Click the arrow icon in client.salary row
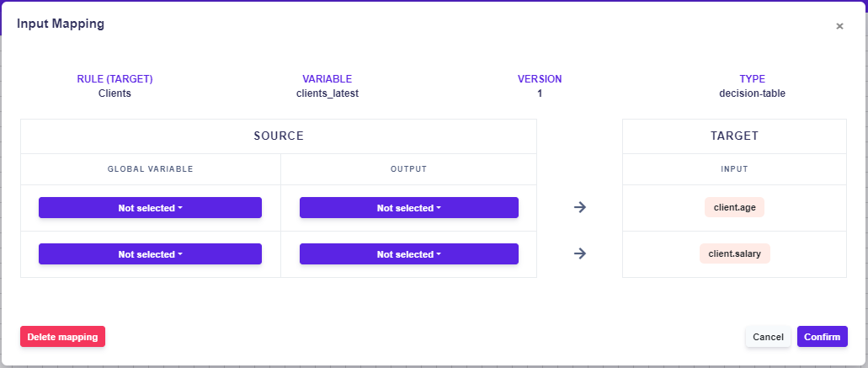868x368 pixels. (x=579, y=253)
